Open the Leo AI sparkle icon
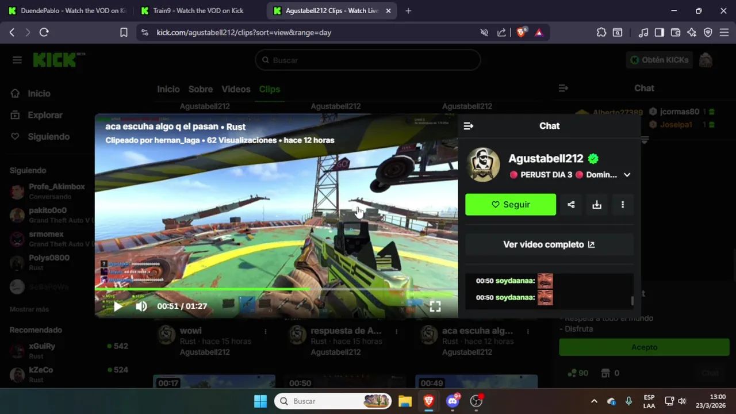Image resolution: width=736 pixels, height=414 pixels. pyautogui.click(x=692, y=33)
